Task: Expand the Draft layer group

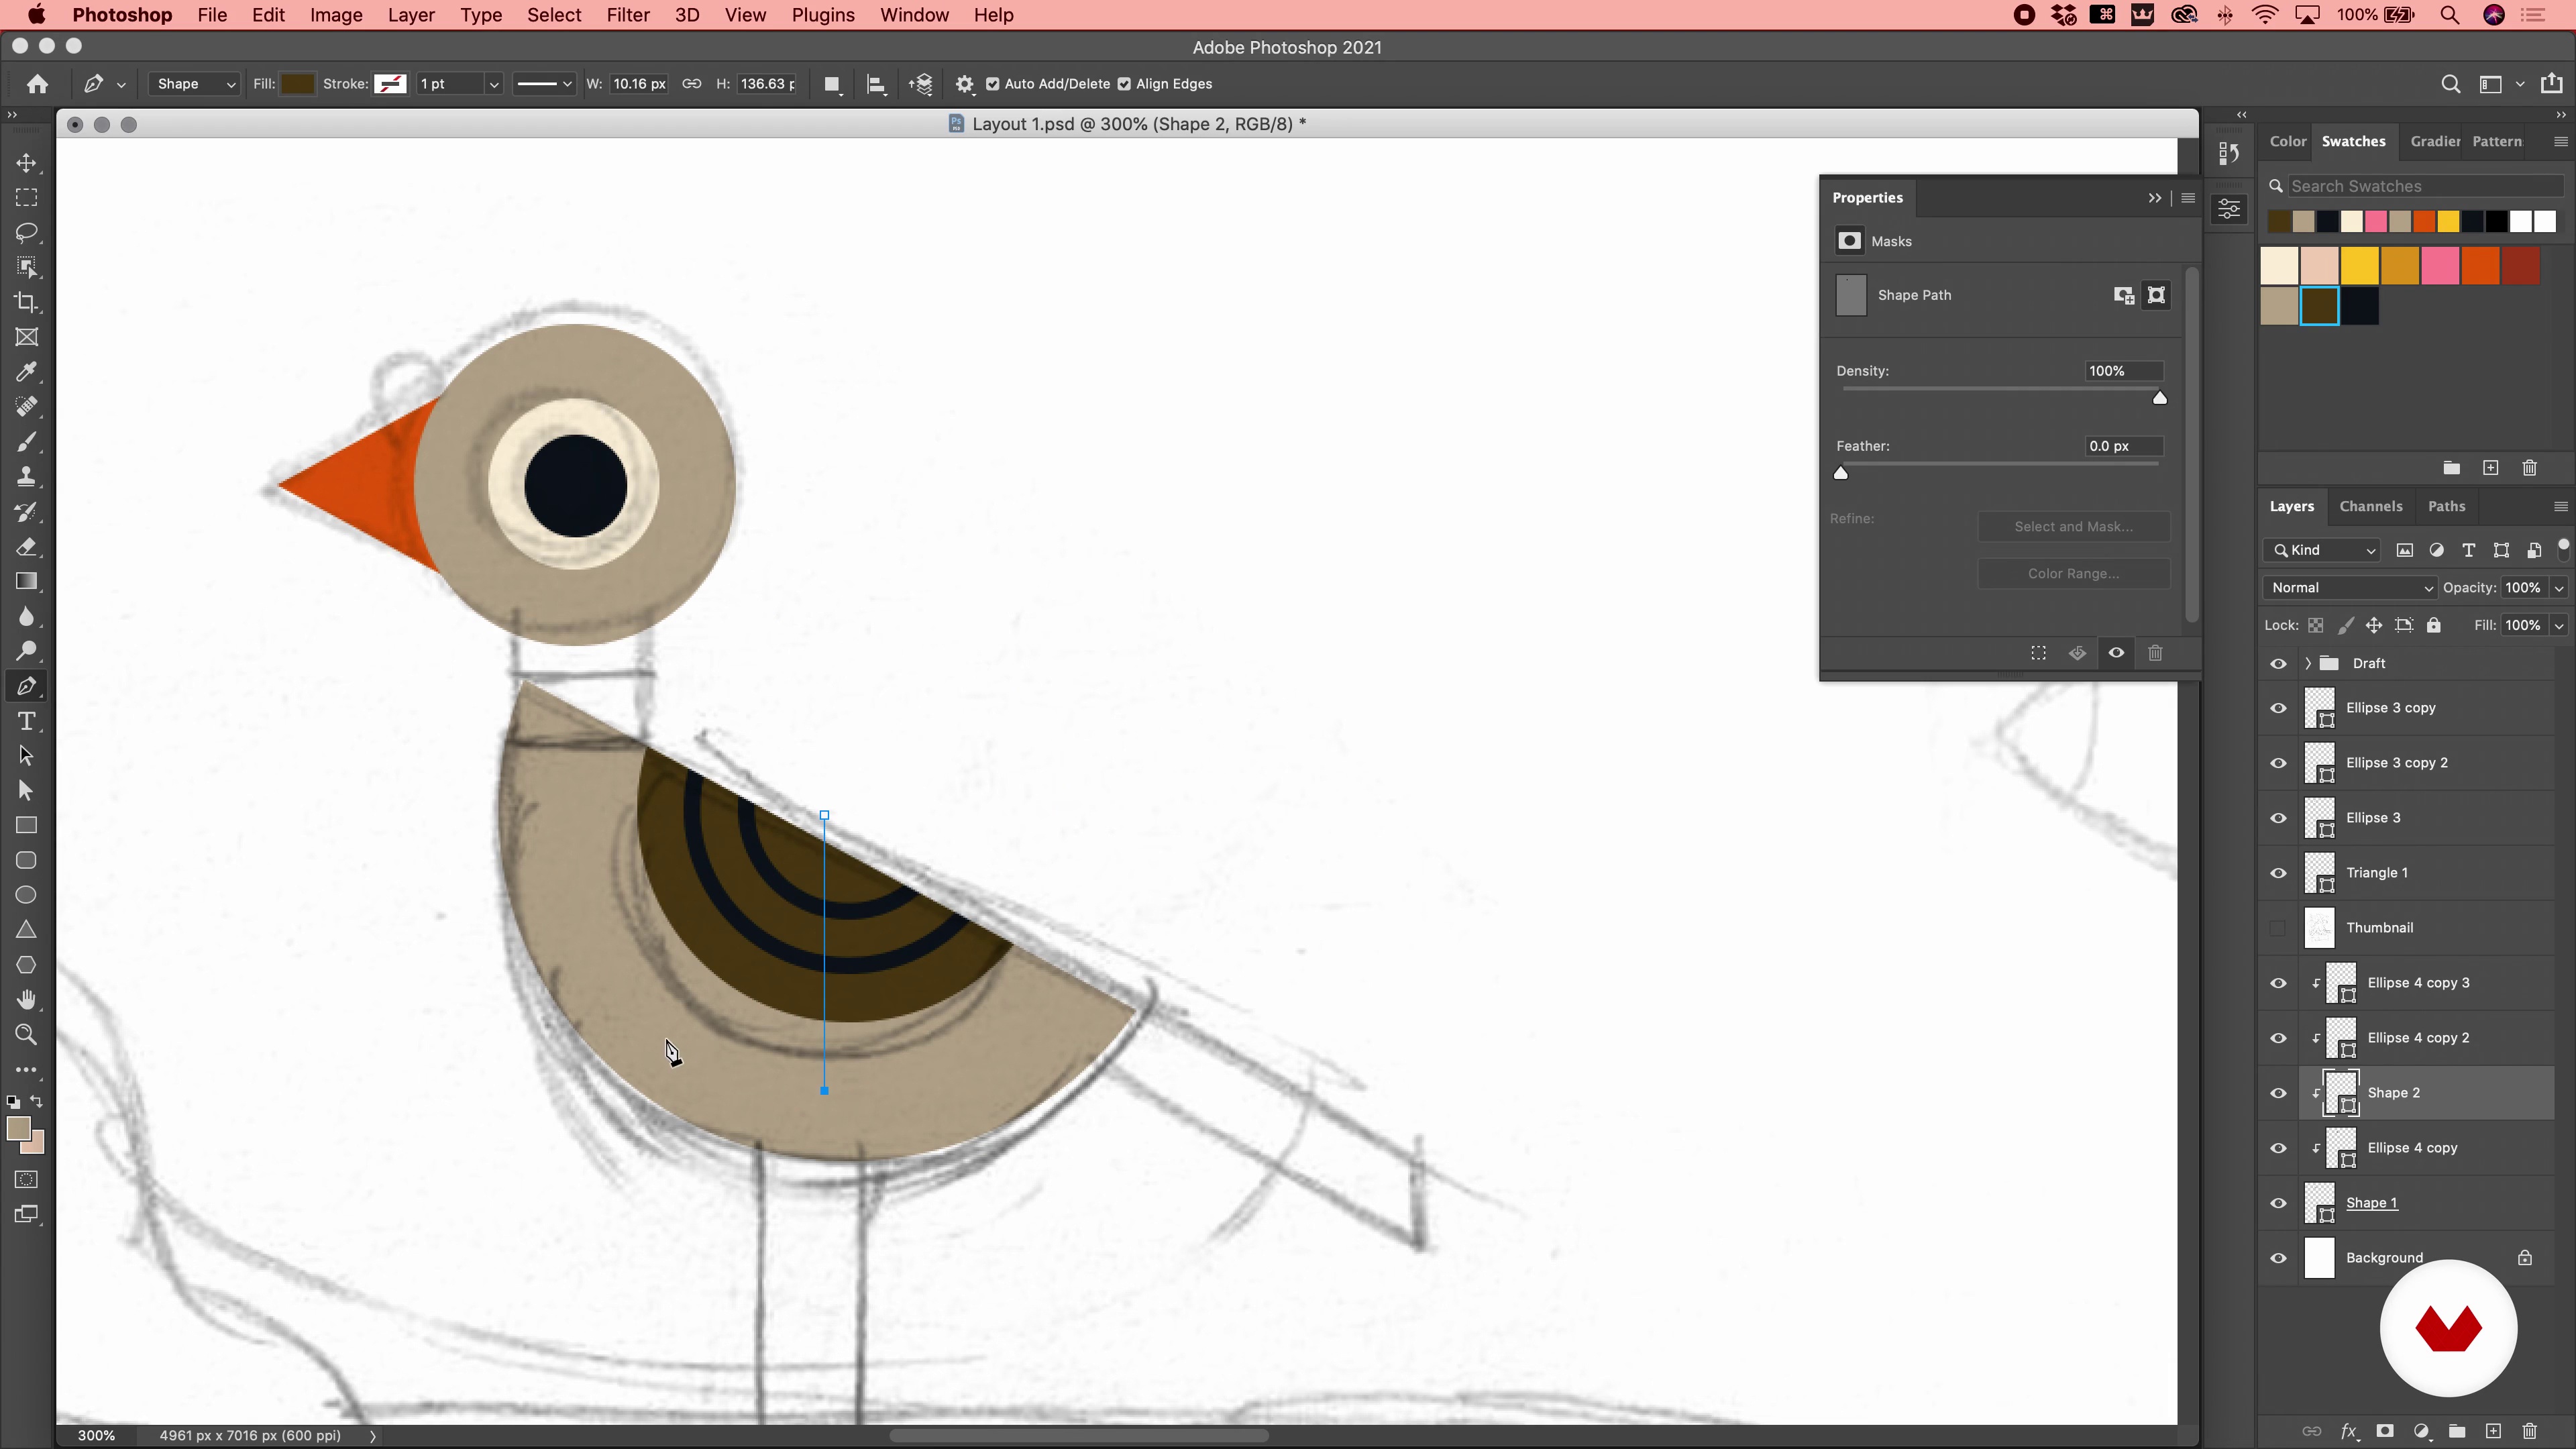Action: coord(2308,663)
